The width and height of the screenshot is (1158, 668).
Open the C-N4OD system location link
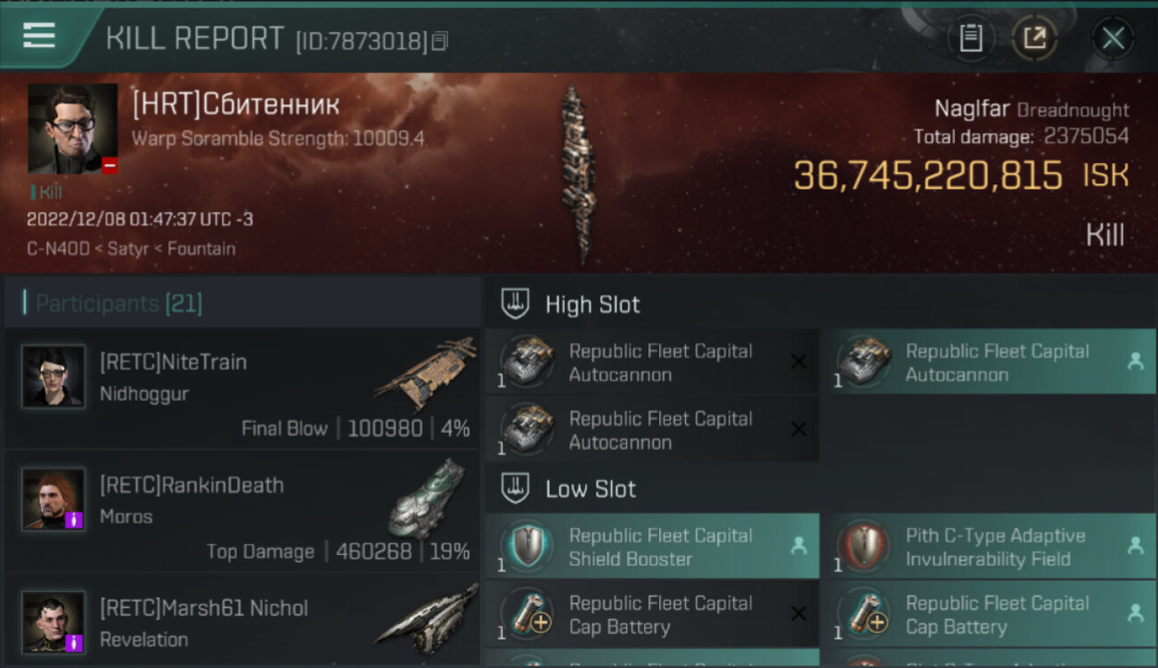[58, 248]
